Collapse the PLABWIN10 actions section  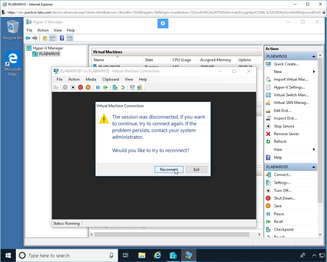coord(313,56)
